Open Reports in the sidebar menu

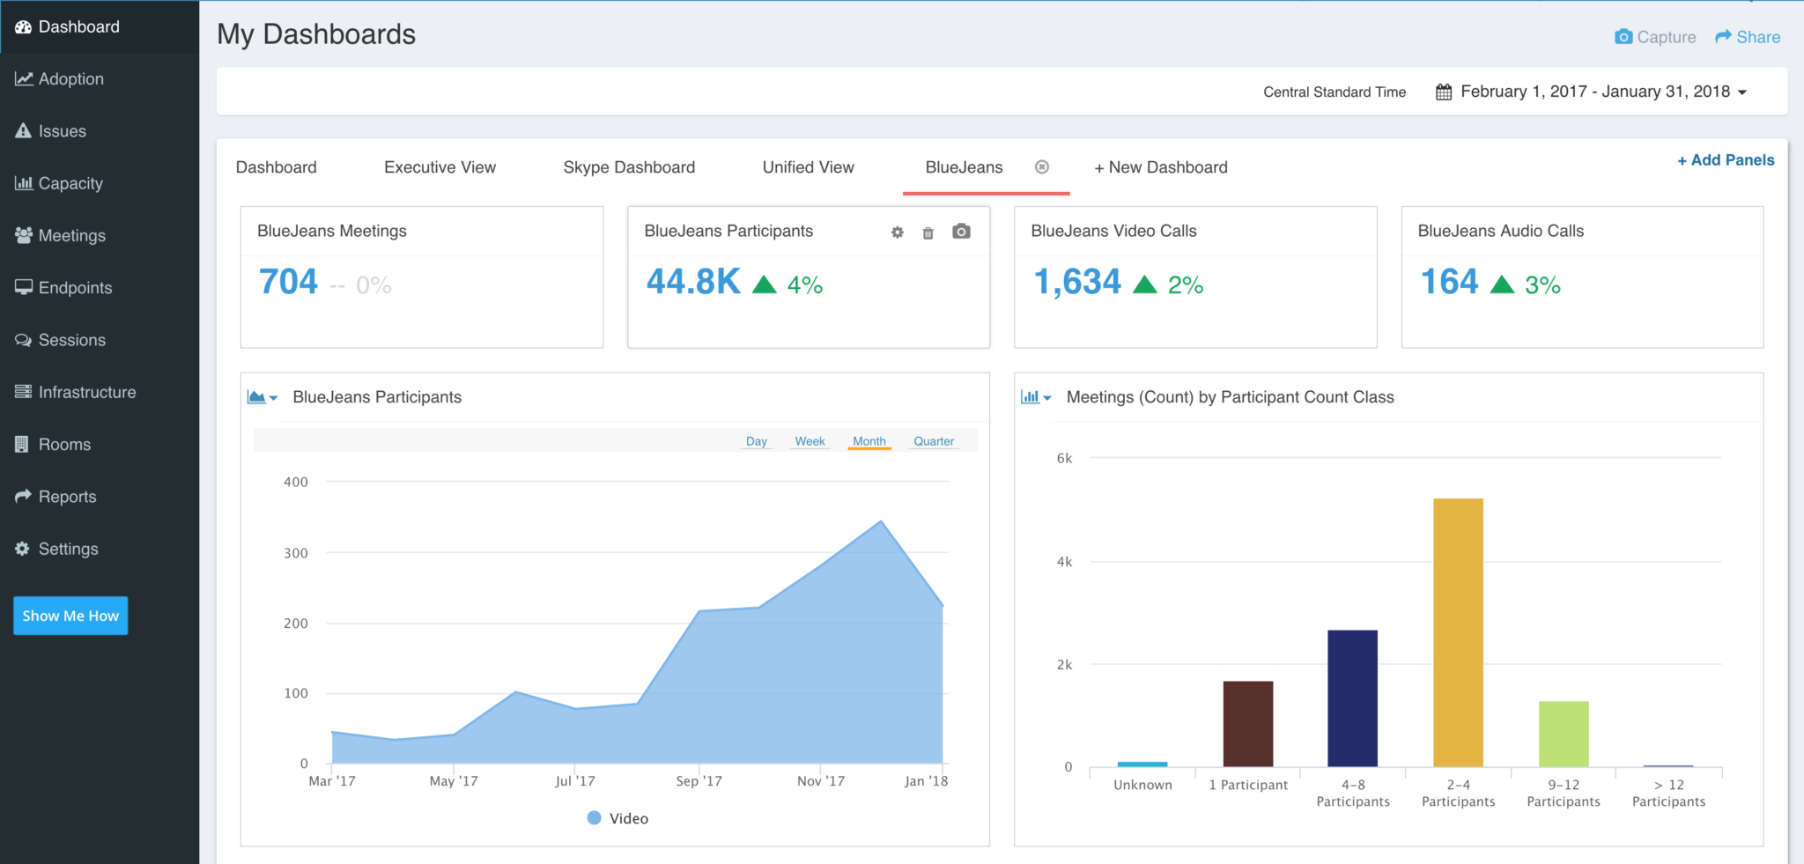pyautogui.click(x=100, y=496)
